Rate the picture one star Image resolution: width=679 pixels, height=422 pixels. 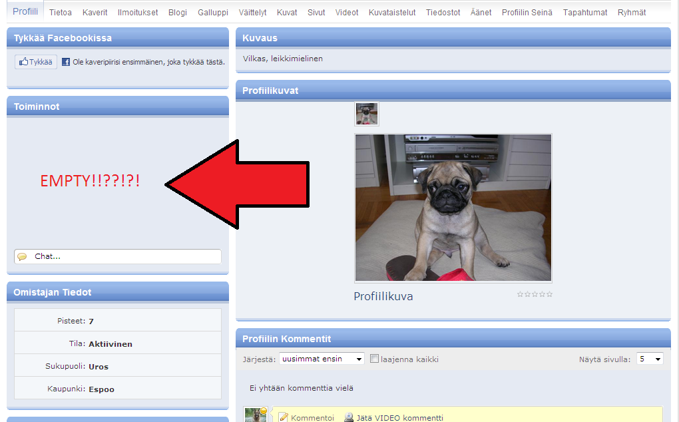[x=520, y=294]
